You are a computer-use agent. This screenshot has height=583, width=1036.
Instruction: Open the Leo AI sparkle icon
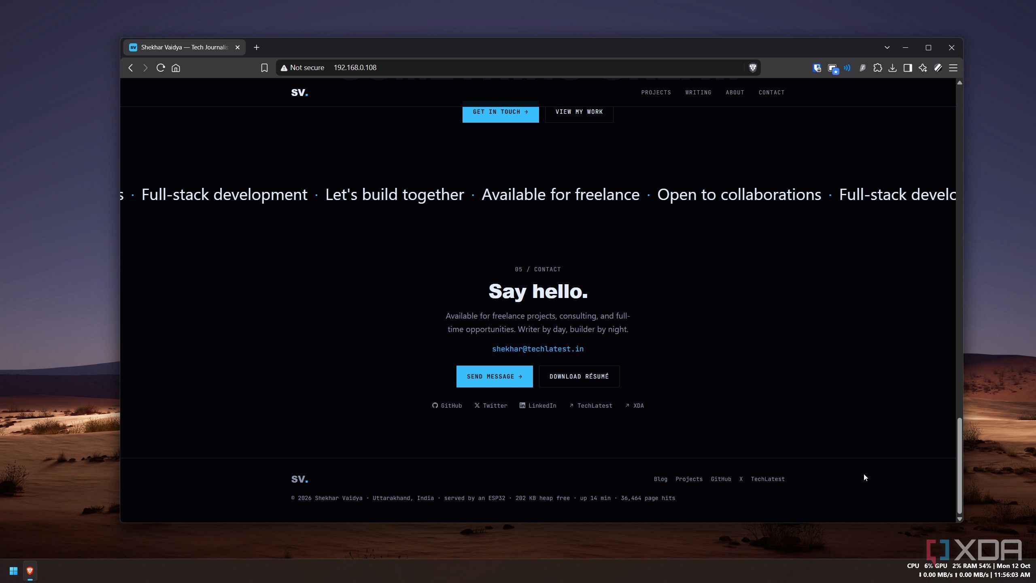923,68
